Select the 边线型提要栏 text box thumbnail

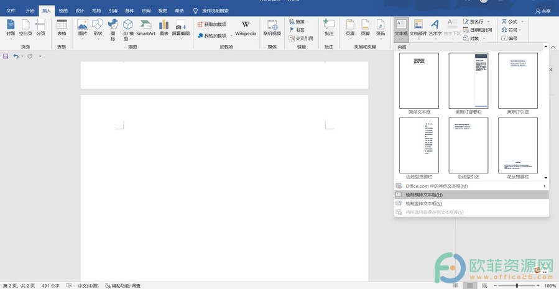pyautogui.click(x=419, y=146)
